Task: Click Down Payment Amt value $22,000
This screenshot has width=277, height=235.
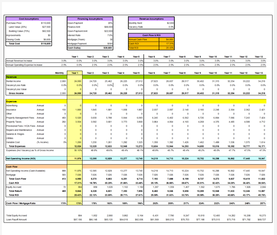Action: pos(109,31)
